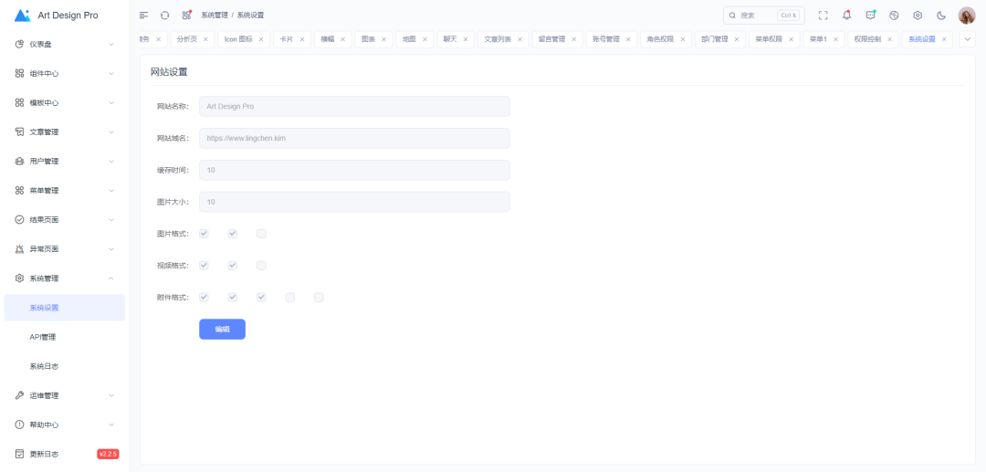Close the 分析页 tab
This screenshot has width=986, height=472.
(x=205, y=39)
